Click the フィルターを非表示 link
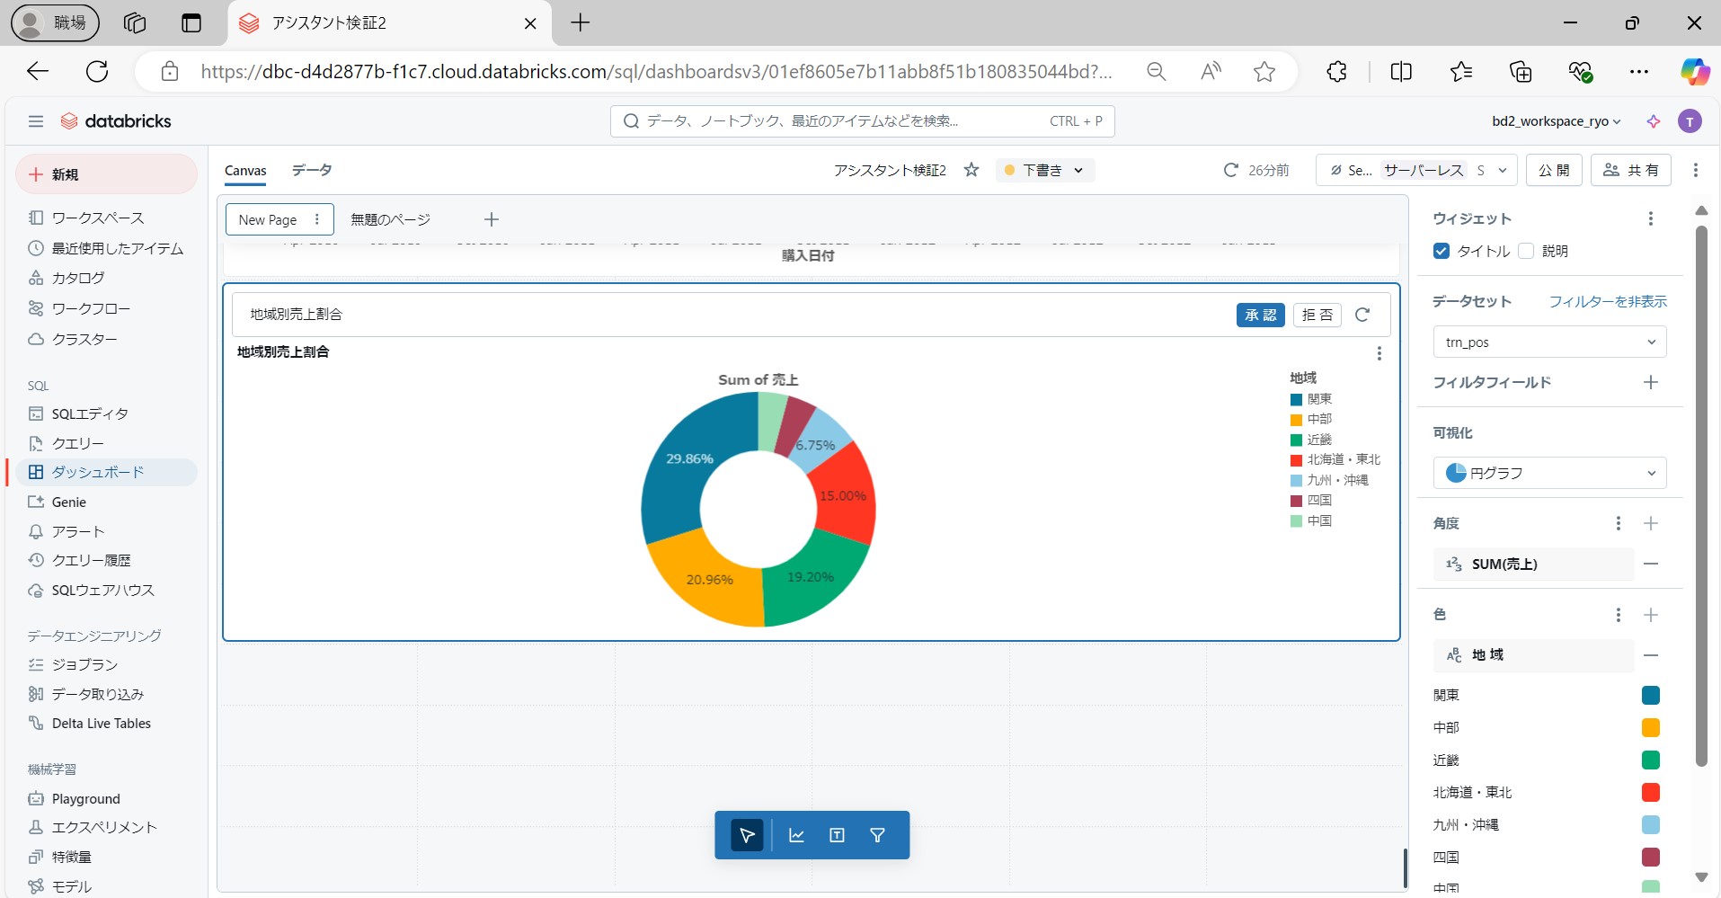This screenshot has width=1721, height=898. 1608,301
